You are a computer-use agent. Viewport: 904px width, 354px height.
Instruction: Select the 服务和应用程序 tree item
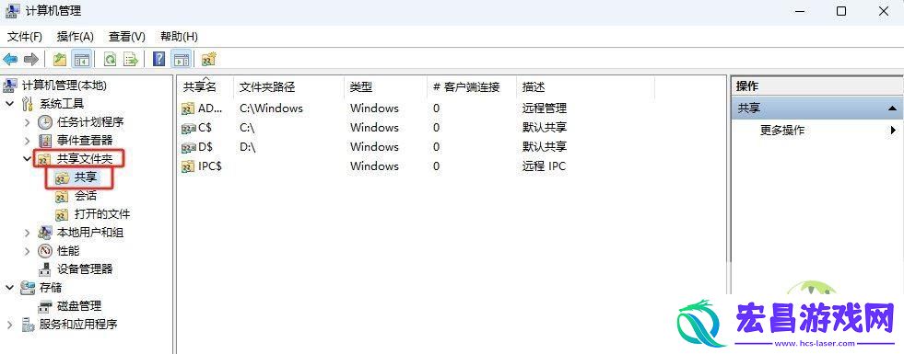pos(77,324)
